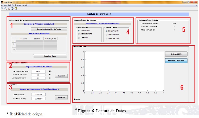
Task: Open the Archivo menu
Action: [x=4, y=5]
